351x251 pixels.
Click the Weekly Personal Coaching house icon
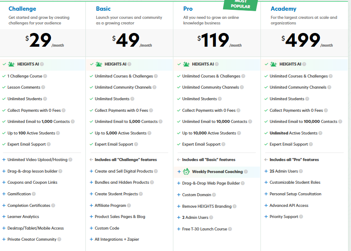[186, 172]
